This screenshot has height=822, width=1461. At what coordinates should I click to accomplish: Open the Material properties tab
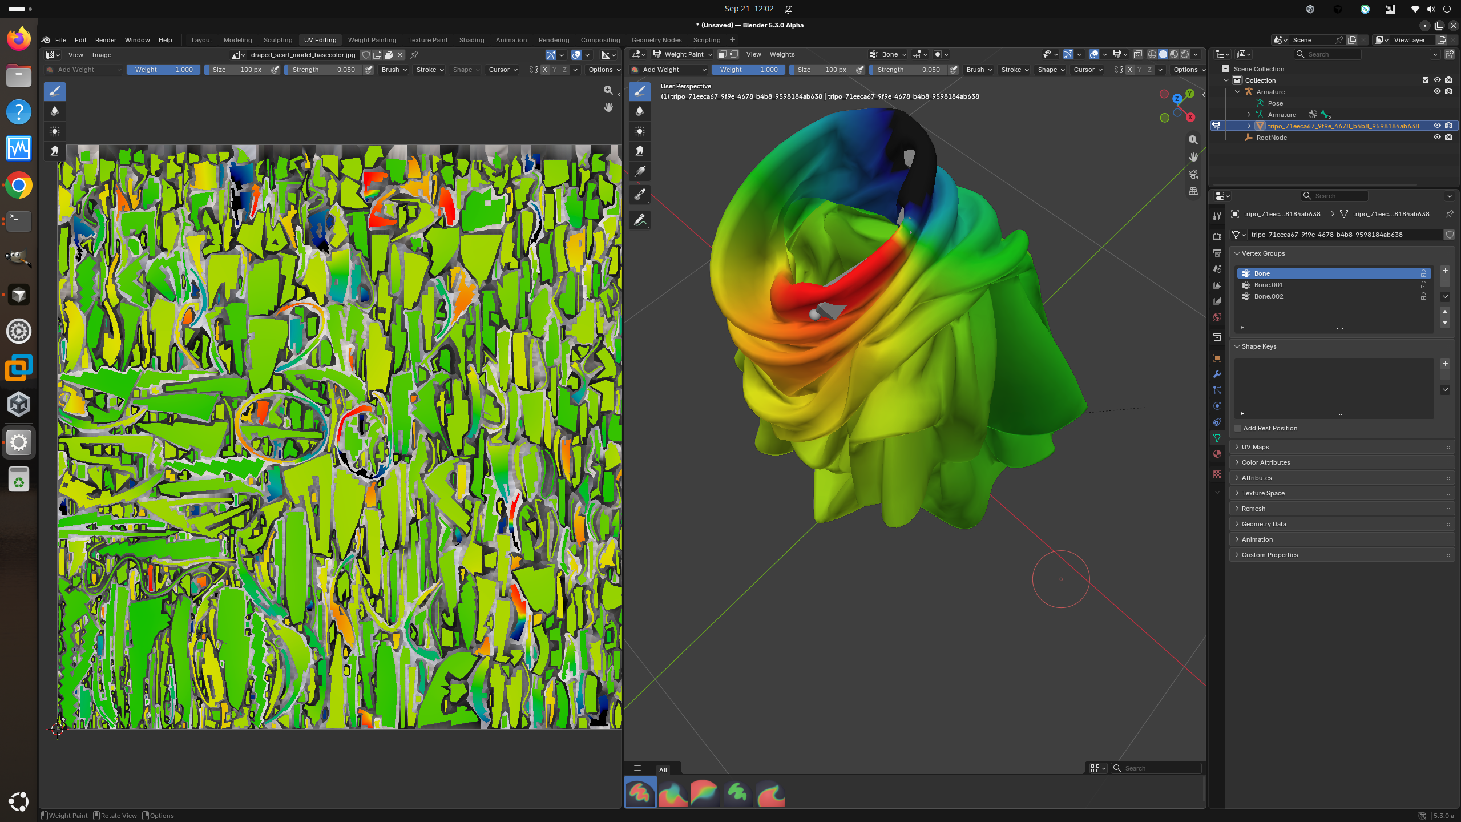point(1217,454)
